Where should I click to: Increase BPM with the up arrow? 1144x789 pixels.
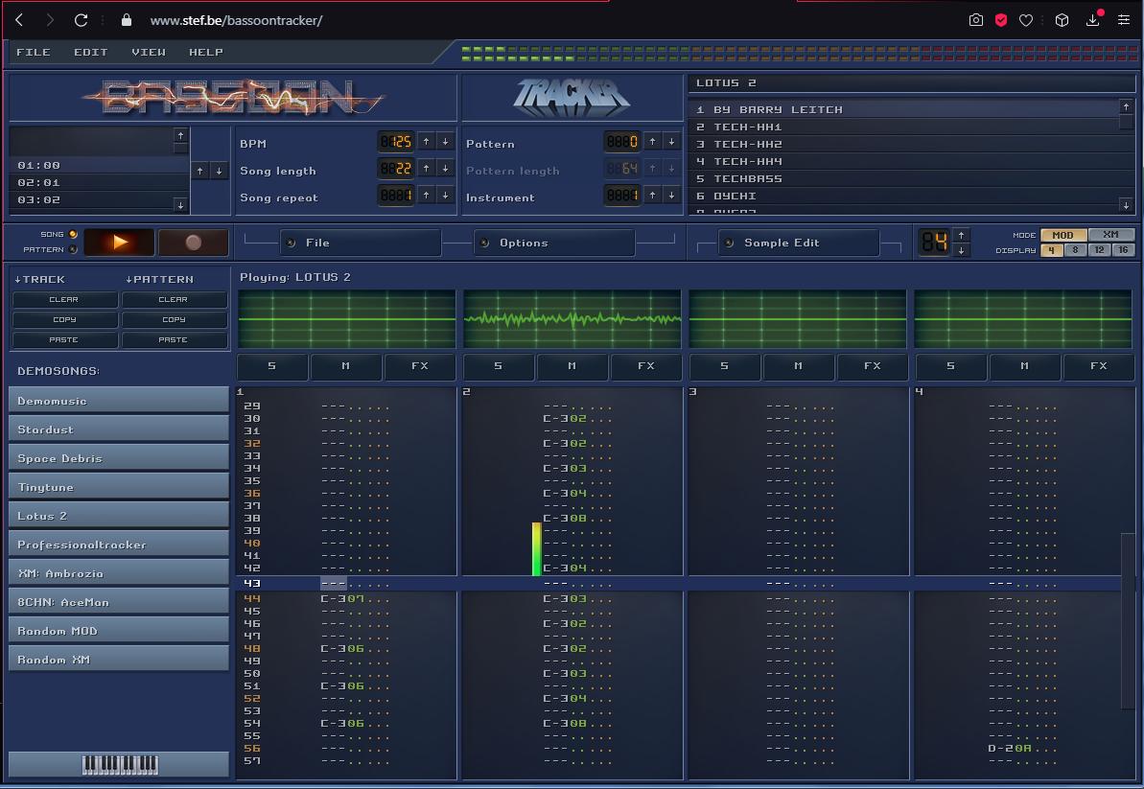coord(426,142)
